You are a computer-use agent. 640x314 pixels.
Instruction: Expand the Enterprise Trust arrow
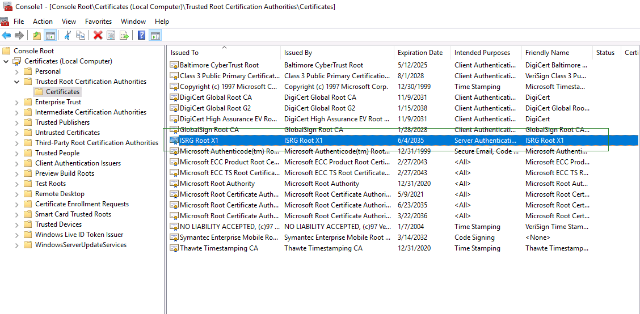[x=16, y=102]
